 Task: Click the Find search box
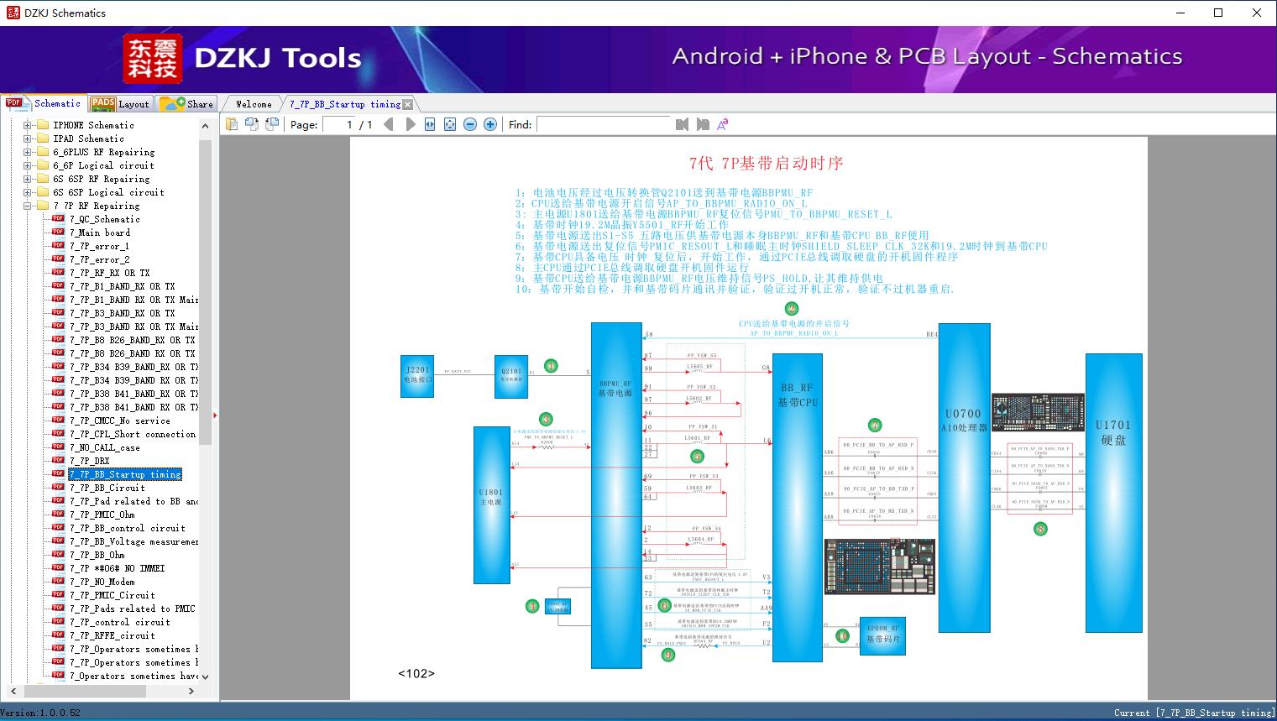point(603,124)
